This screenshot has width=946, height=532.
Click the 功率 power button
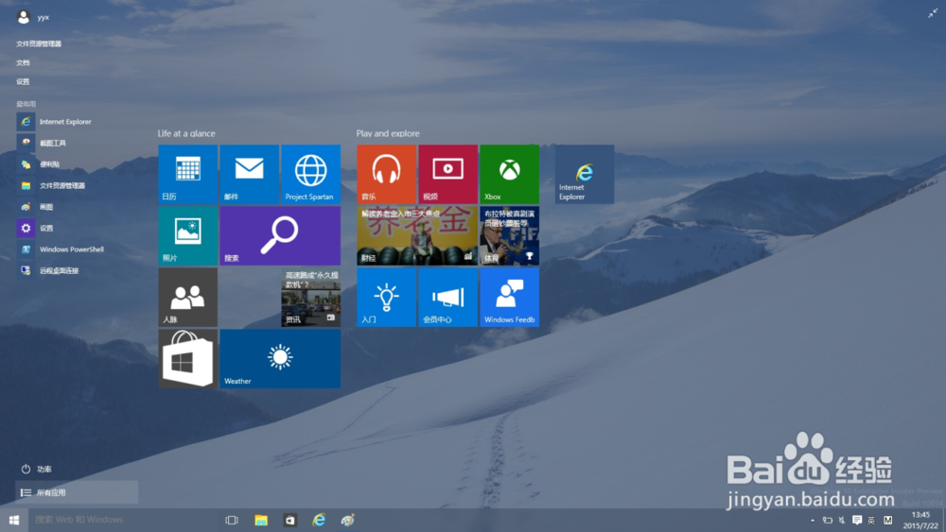click(x=36, y=469)
